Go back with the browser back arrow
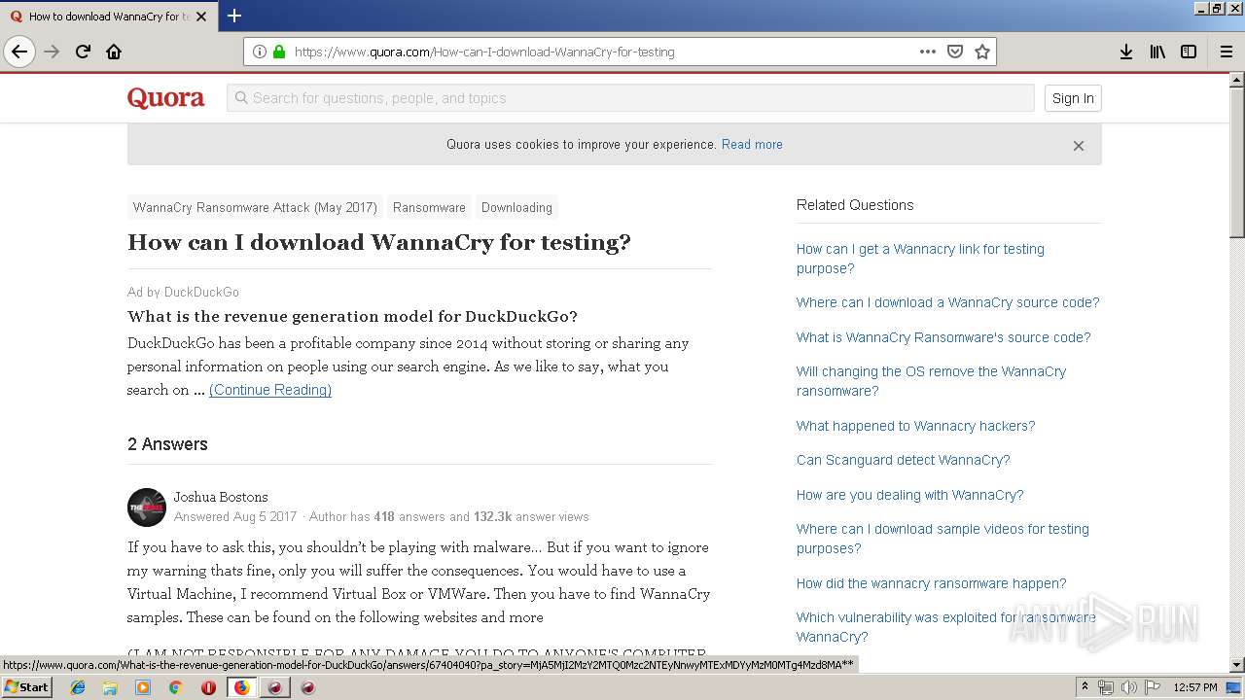 click(19, 52)
